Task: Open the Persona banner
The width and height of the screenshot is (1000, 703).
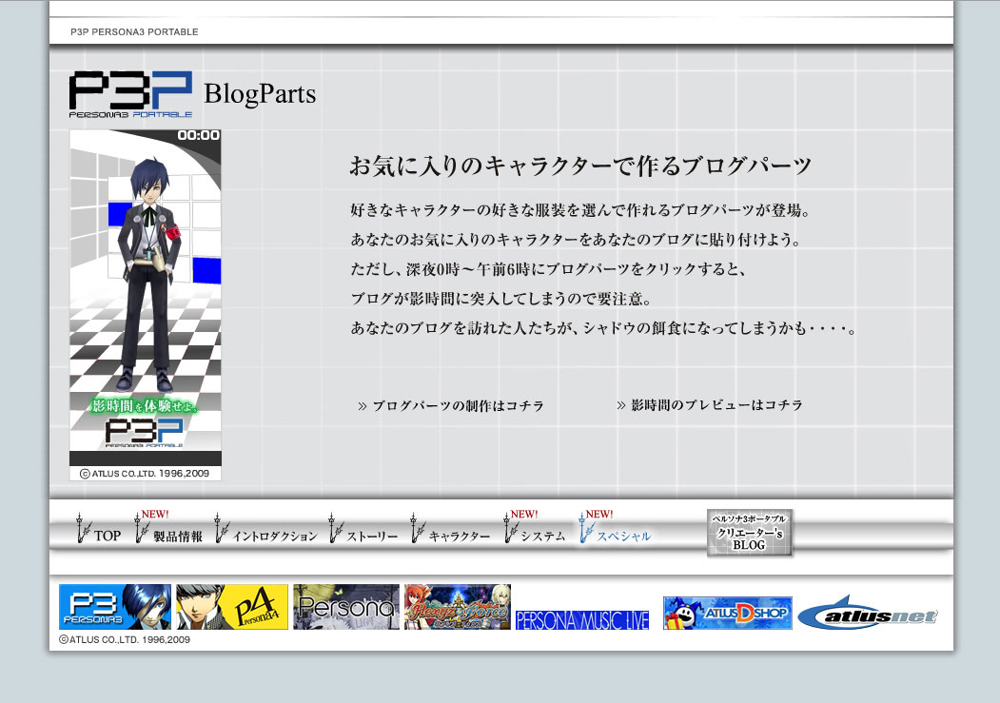Action: 346,607
